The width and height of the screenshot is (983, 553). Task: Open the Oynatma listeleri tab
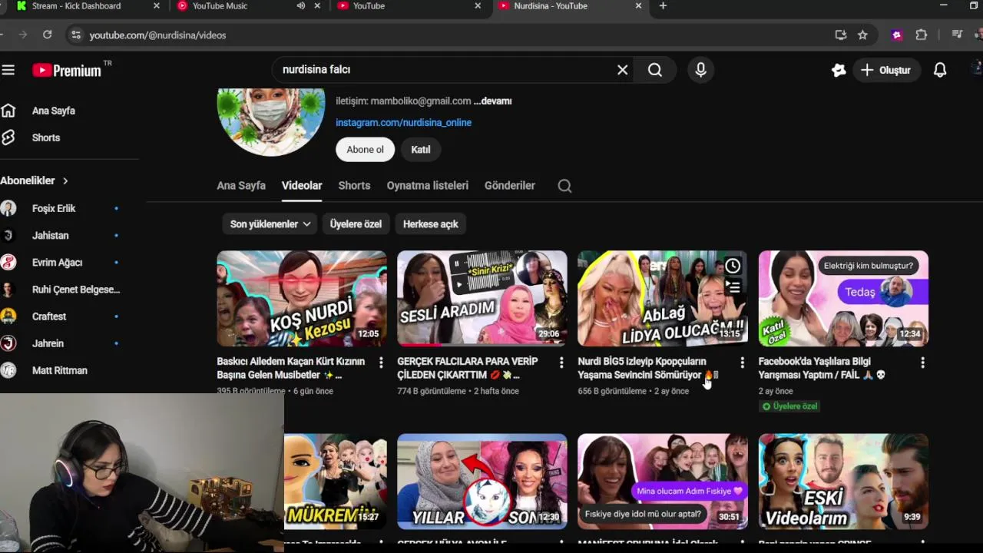(427, 186)
